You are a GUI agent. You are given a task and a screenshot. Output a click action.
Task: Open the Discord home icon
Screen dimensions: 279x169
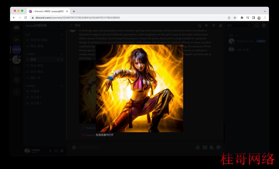click(17, 28)
